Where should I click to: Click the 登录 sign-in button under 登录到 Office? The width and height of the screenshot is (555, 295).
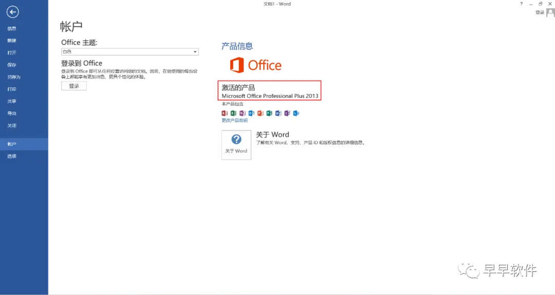[x=74, y=86]
